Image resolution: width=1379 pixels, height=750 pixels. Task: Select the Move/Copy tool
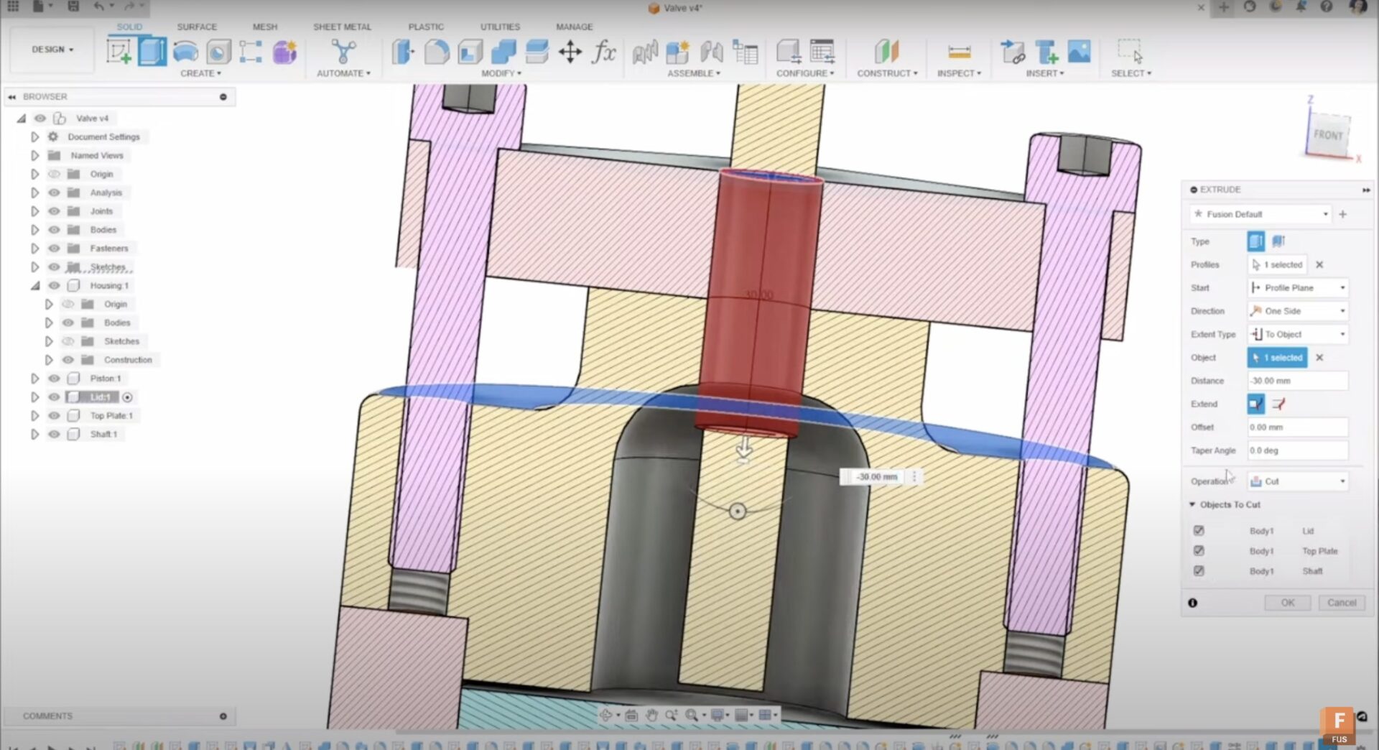571,51
